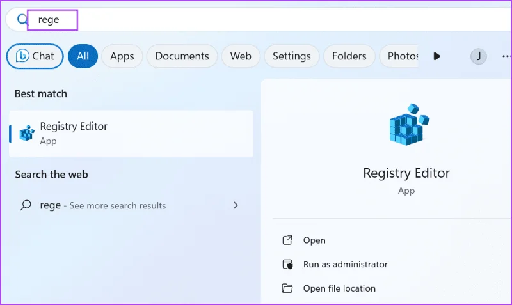Choose Open in the preview pane
Viewport: 512px width, 305px height.
click(x=314, y=240)
